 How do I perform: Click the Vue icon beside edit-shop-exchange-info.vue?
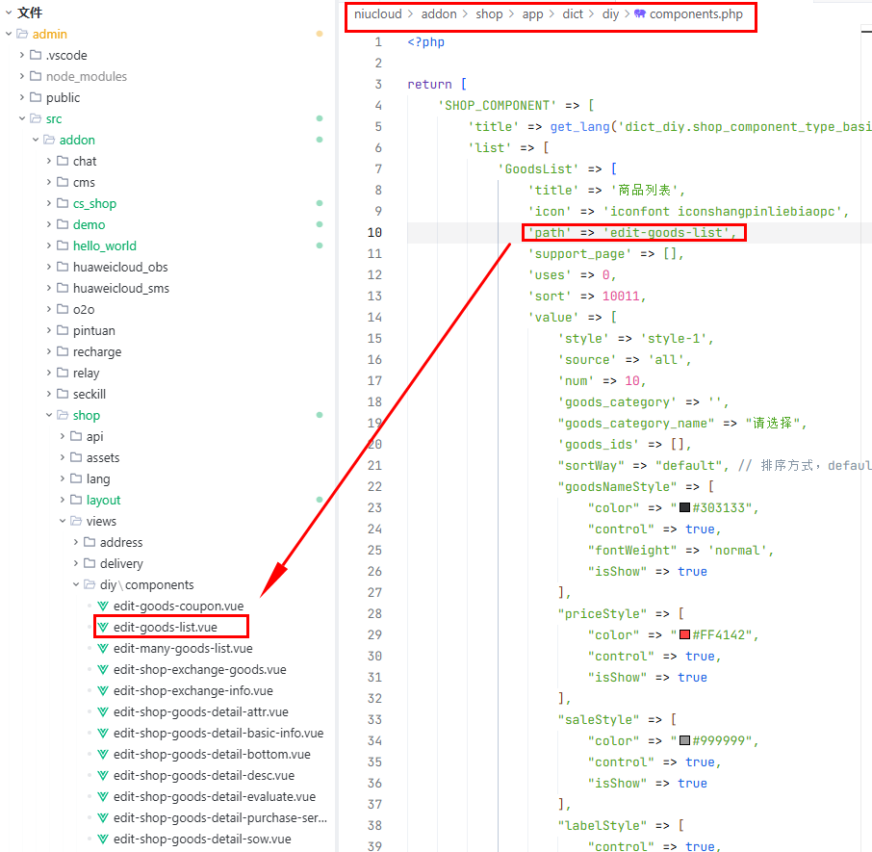point(104,690)
